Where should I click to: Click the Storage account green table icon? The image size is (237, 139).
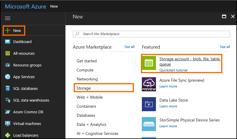149,63
